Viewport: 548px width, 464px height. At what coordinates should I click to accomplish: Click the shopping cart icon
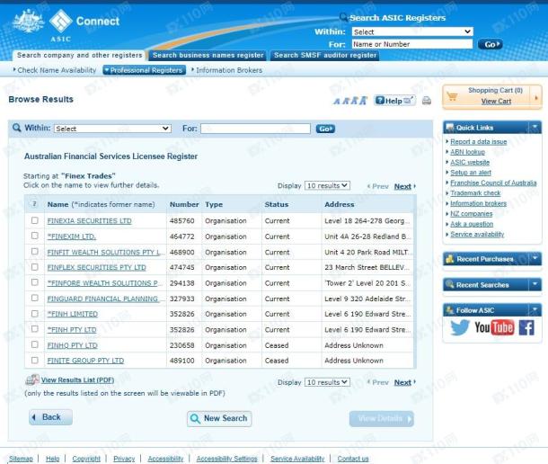coord(452,96)
